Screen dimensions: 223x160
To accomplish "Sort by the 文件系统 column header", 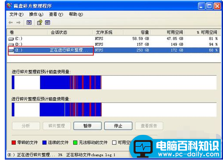I will coord(108,32).
